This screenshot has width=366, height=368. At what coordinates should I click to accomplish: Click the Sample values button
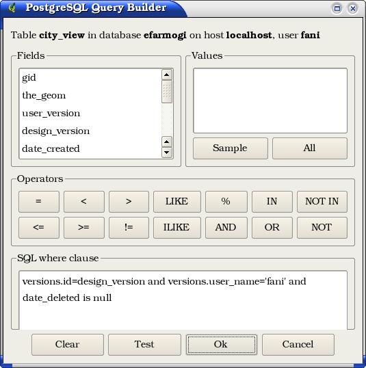coord(231,148)
